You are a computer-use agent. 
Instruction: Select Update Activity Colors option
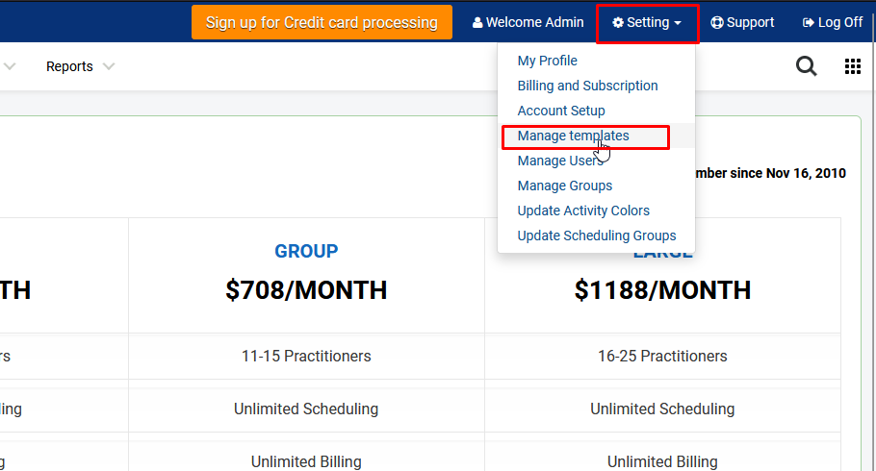[x=583, y=211]
